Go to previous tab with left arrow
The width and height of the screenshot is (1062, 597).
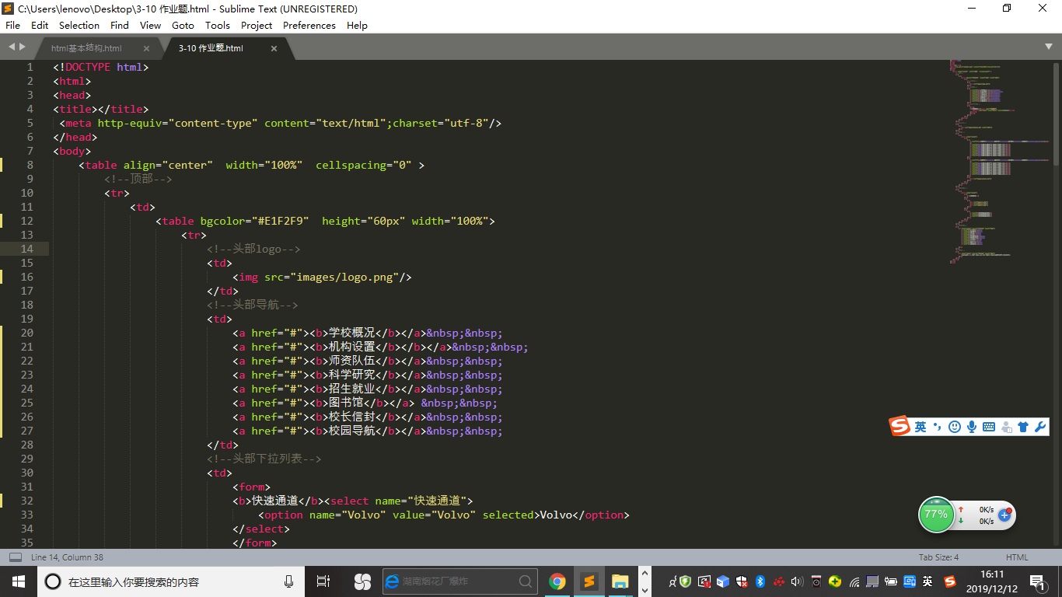coord(12,47)
